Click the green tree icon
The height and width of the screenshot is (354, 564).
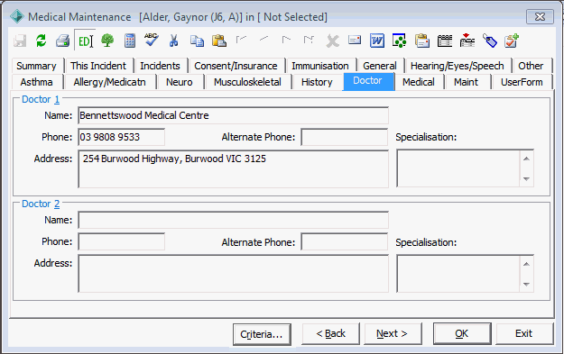[107, 41]
